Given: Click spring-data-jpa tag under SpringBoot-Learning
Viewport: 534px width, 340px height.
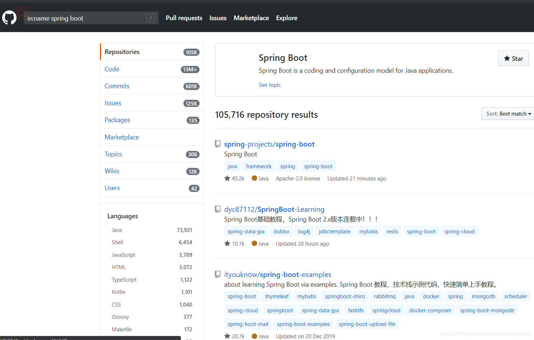Looking at the screenshot, I should [x=246, y=232].
